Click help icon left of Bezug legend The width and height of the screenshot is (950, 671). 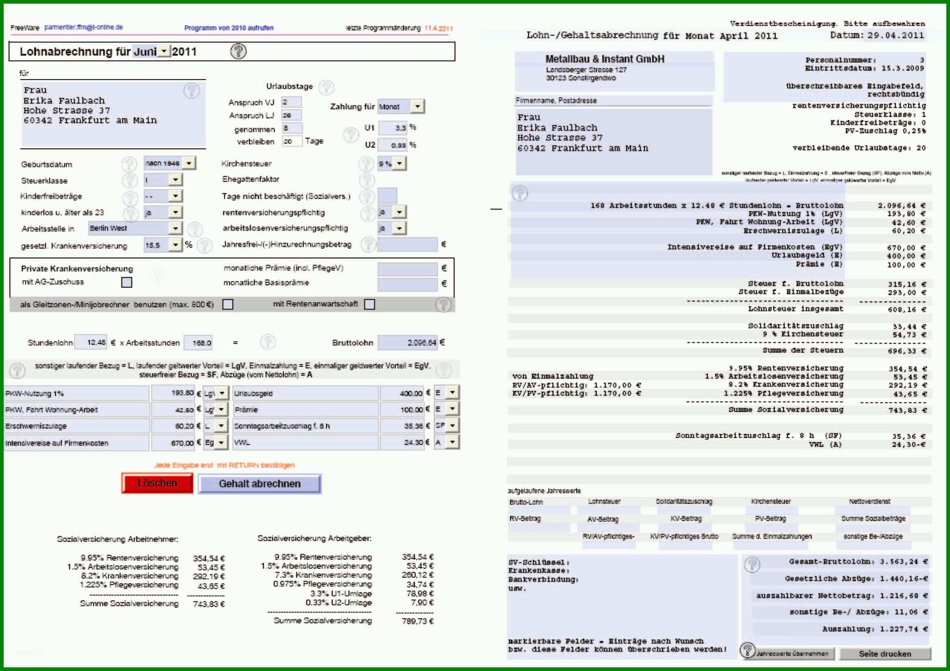click(x=17, y=371)
